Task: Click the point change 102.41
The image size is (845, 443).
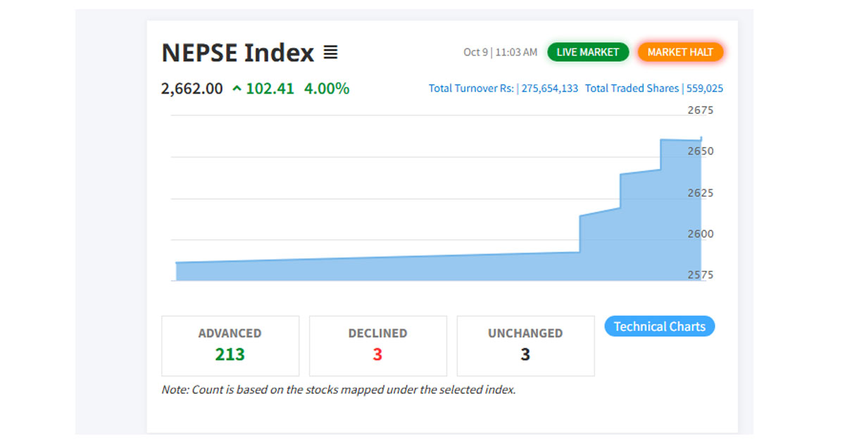Action: (270, 89)
